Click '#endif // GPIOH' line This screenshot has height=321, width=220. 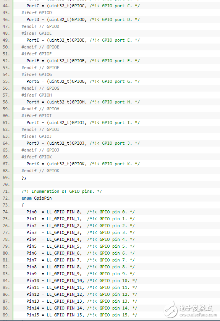click(40, 109)
